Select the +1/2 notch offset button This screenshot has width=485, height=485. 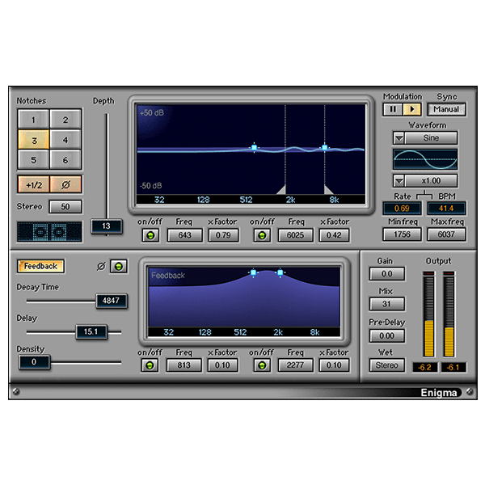click(33, 184)
